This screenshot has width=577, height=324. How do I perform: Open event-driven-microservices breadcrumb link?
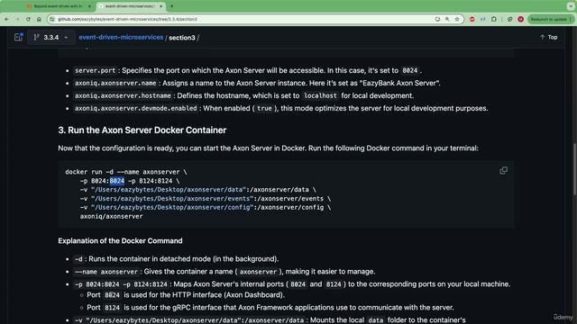121,37
